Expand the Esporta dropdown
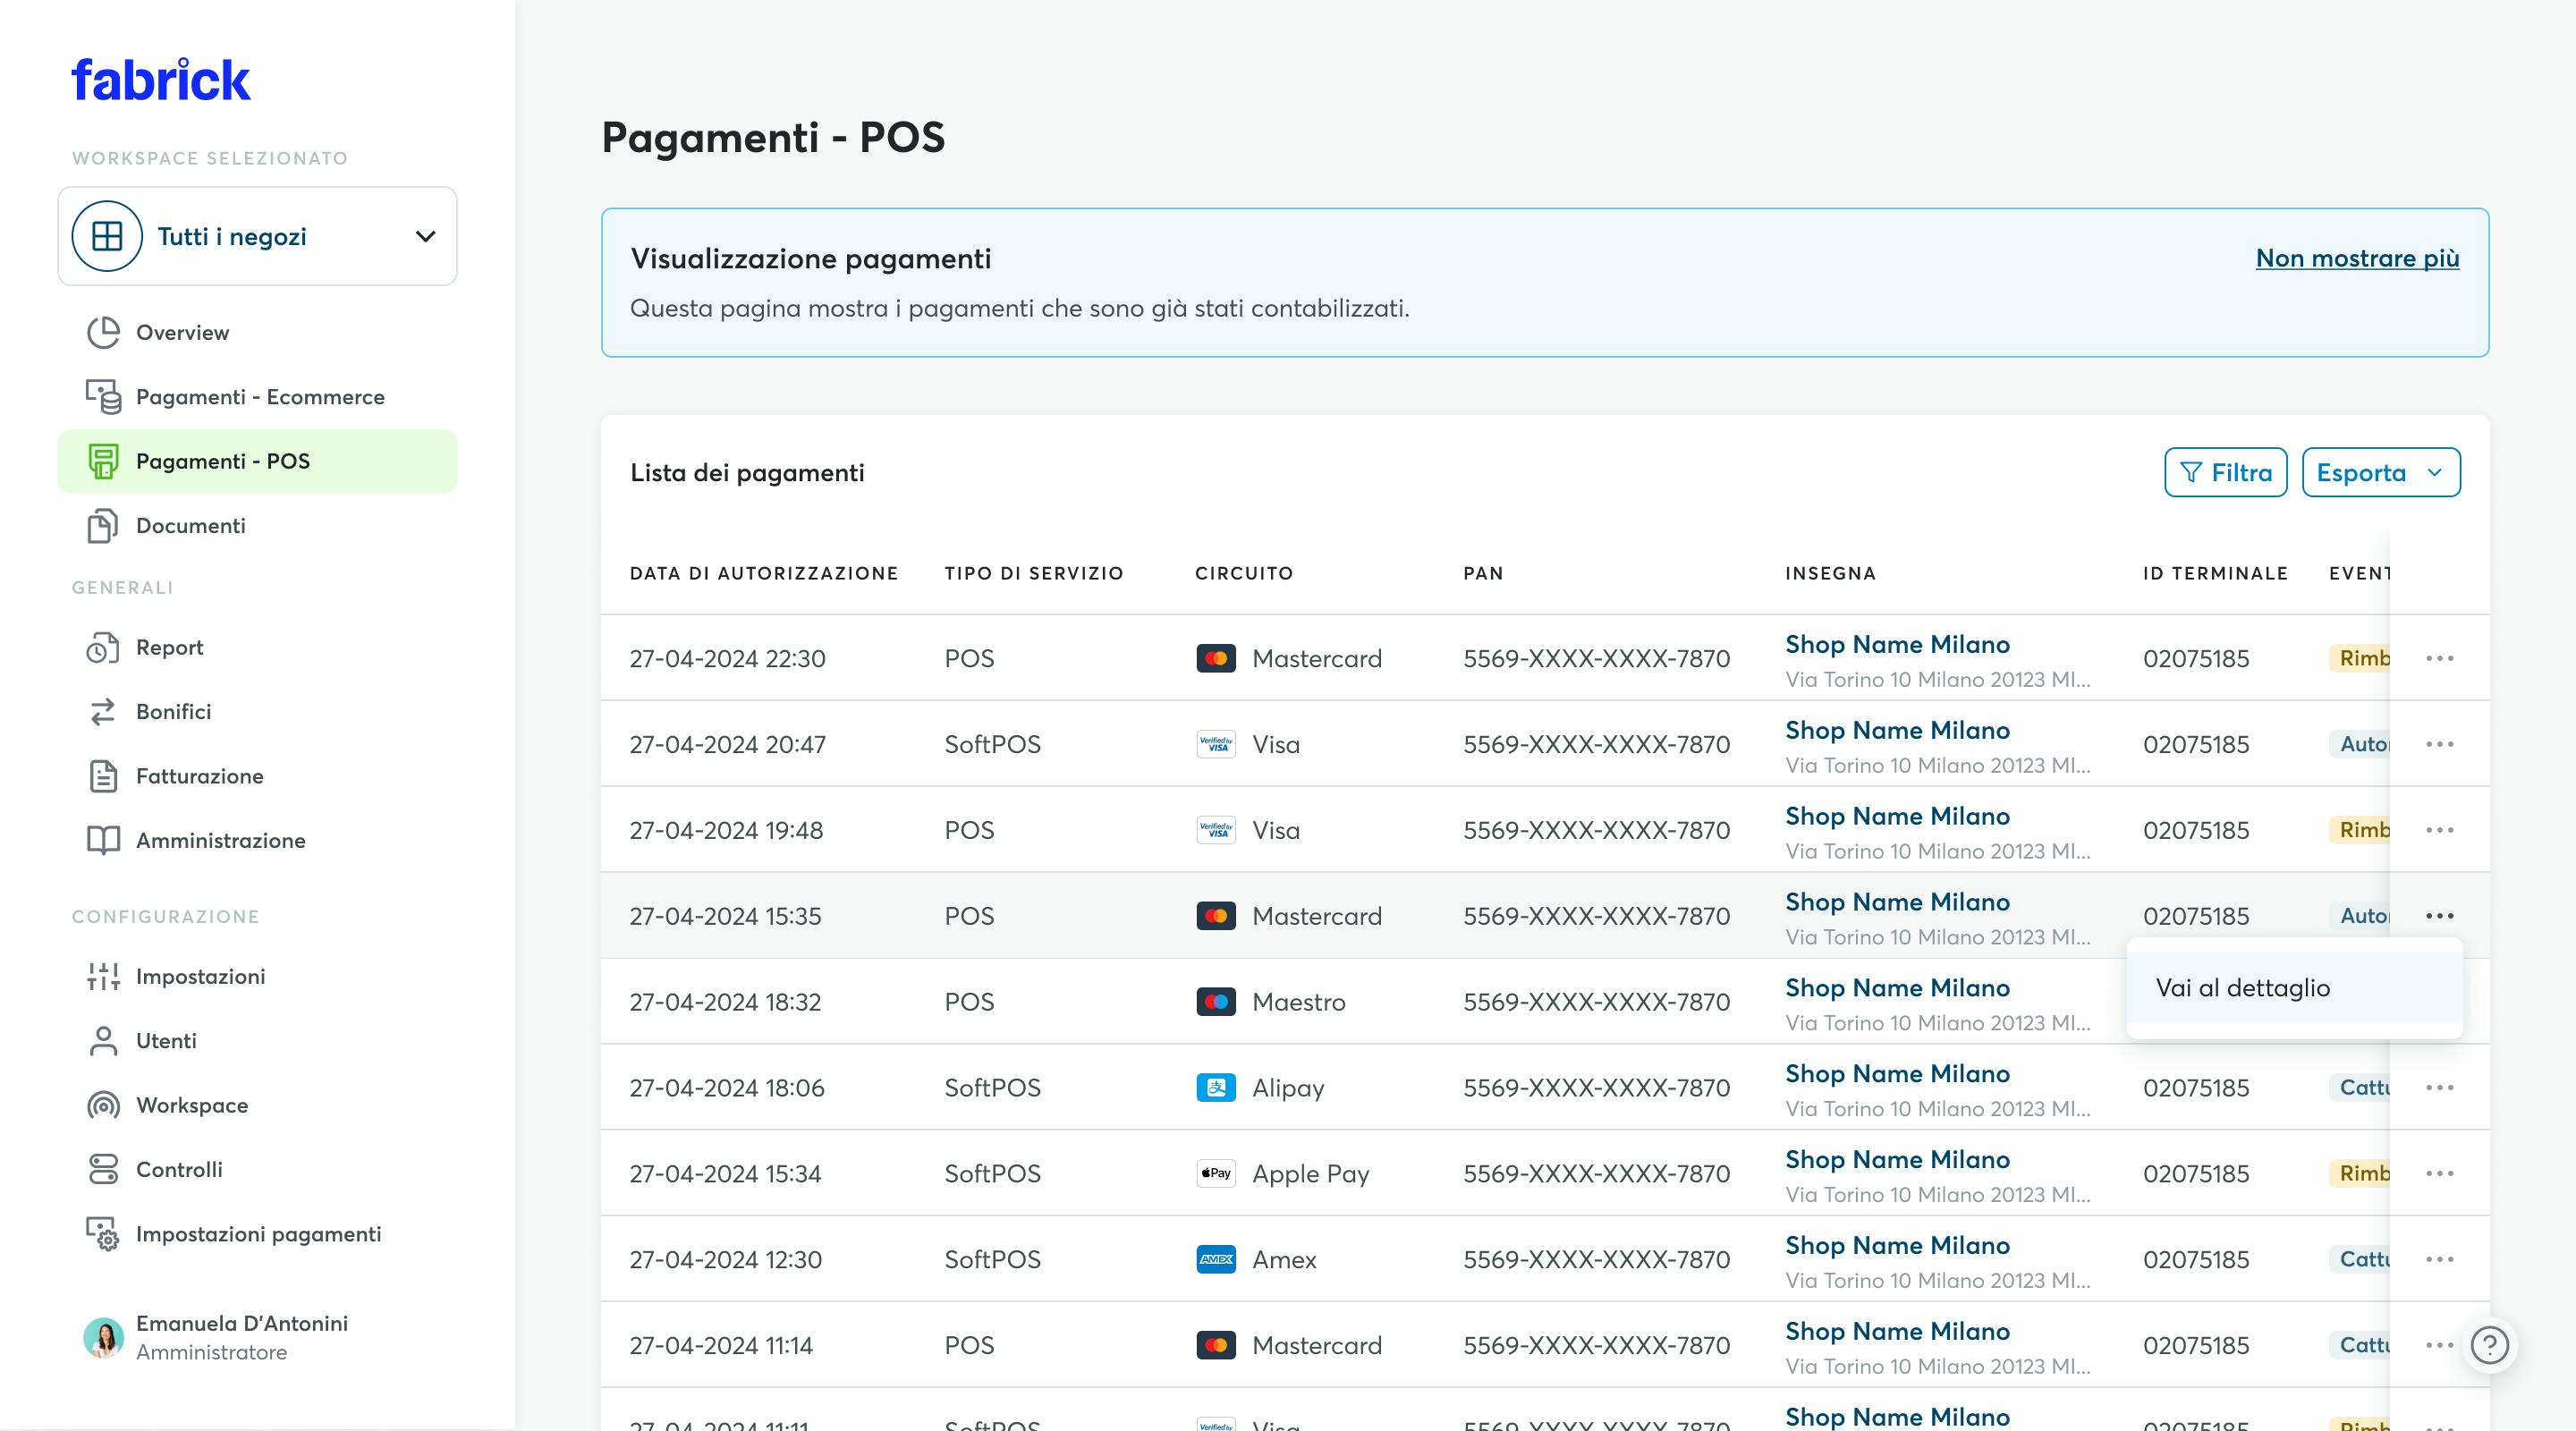Viewport: 2576px width, 1431px height. click(2381, 473)
